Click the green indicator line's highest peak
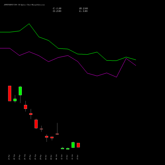 click(x=29, y=24)
